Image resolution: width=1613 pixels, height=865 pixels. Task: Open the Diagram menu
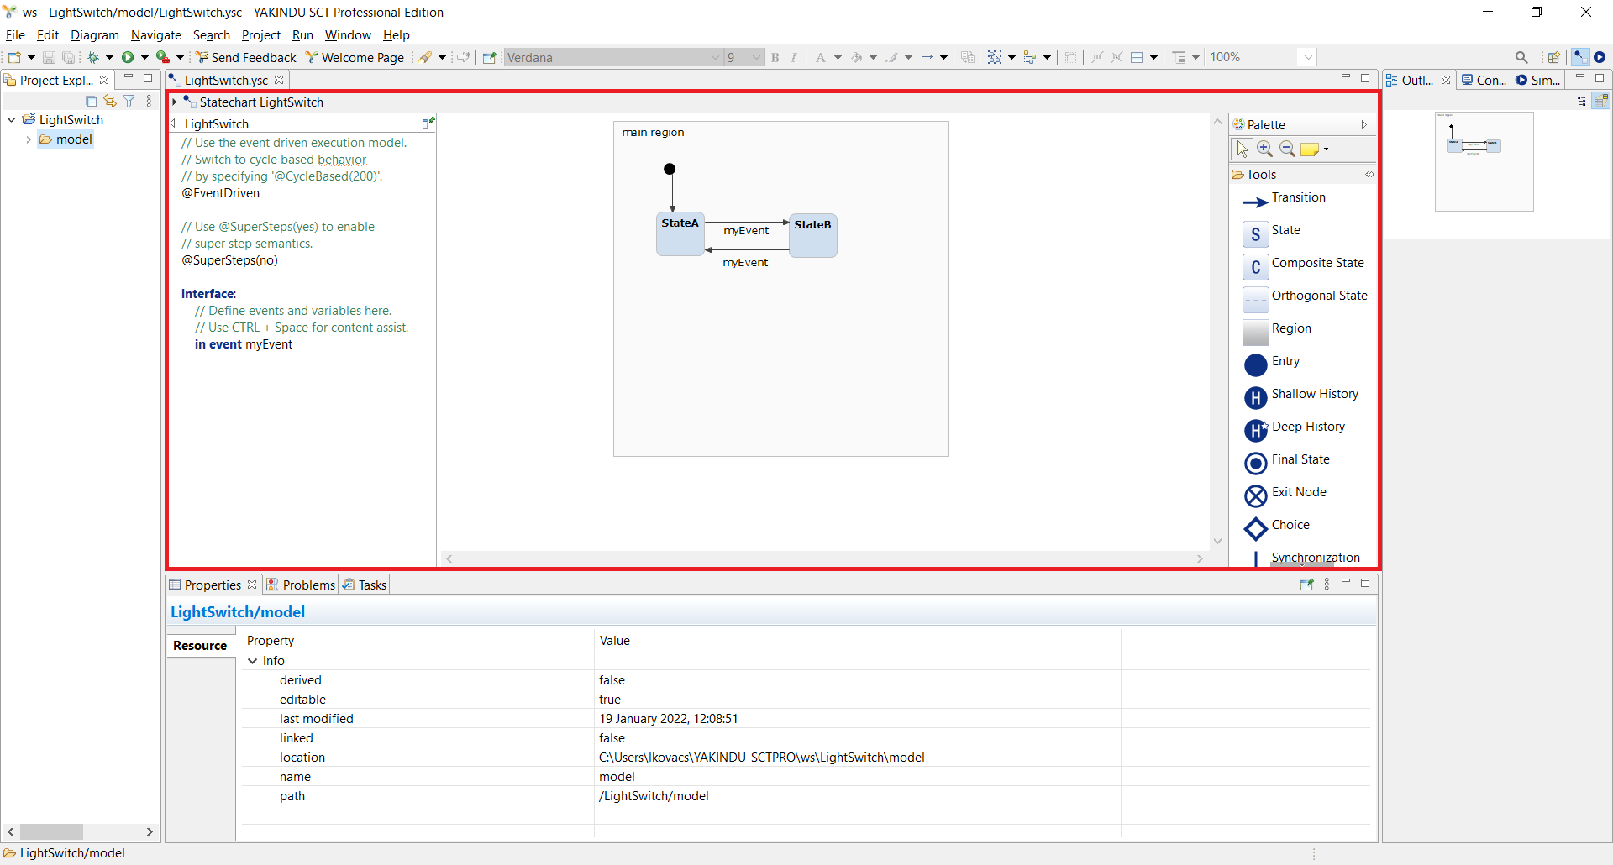click(94, 35)
